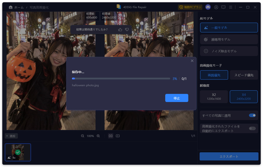Open the feedback message icon

pos(223,7)
